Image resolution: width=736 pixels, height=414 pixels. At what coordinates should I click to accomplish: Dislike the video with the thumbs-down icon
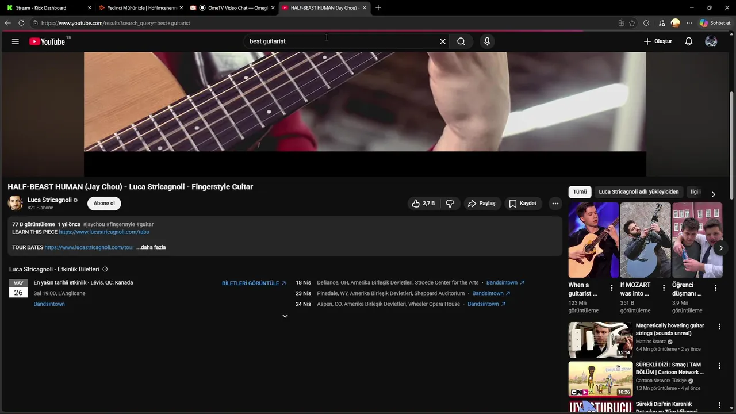[x=450, y=204]
